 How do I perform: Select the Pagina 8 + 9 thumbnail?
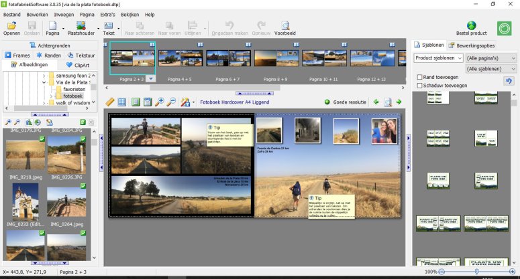[x=276, y=58]
